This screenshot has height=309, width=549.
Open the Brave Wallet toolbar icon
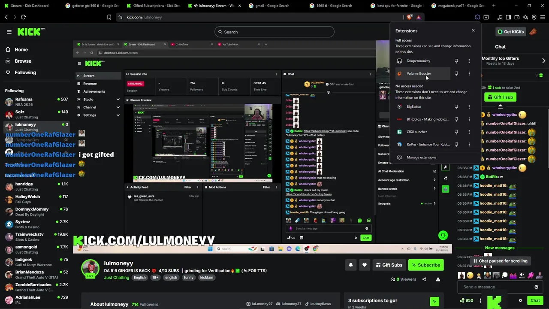[517, 17]
